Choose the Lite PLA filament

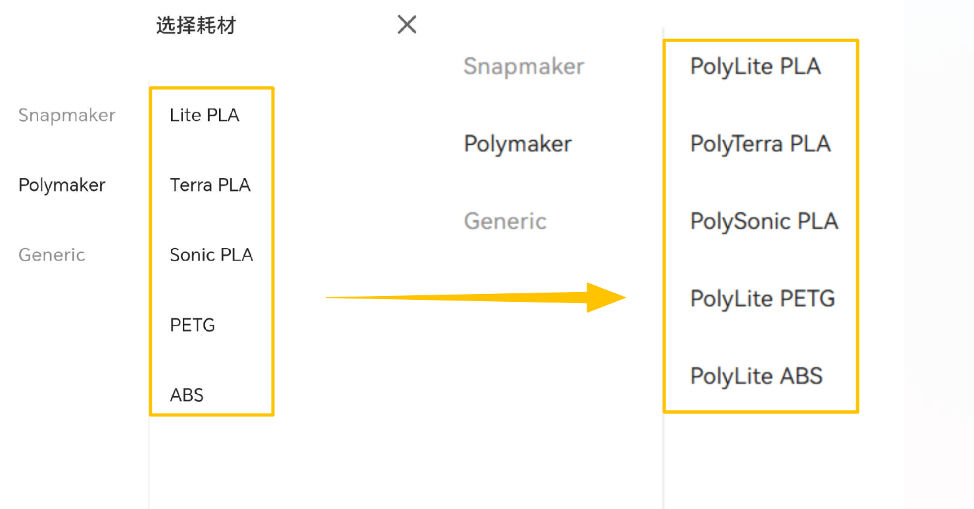(205, 115)
